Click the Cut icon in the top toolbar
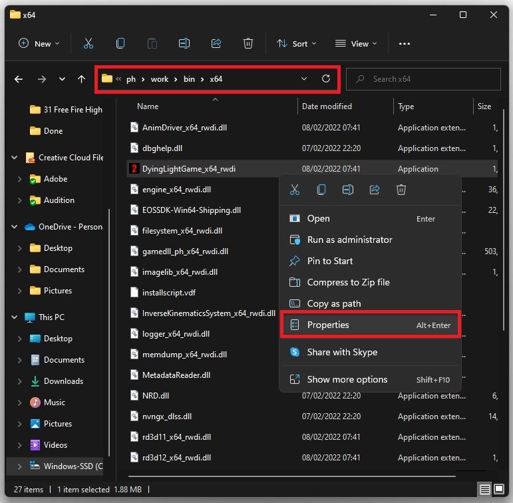Image resolution: width=513 pixels, height=503 pixels. click(x=88, y=43)
